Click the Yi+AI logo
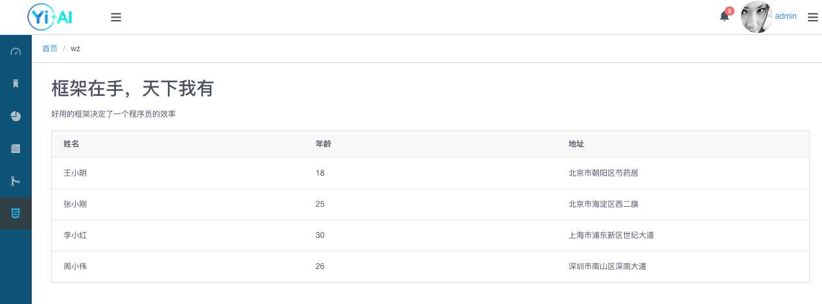 click(x=50, y=17)
